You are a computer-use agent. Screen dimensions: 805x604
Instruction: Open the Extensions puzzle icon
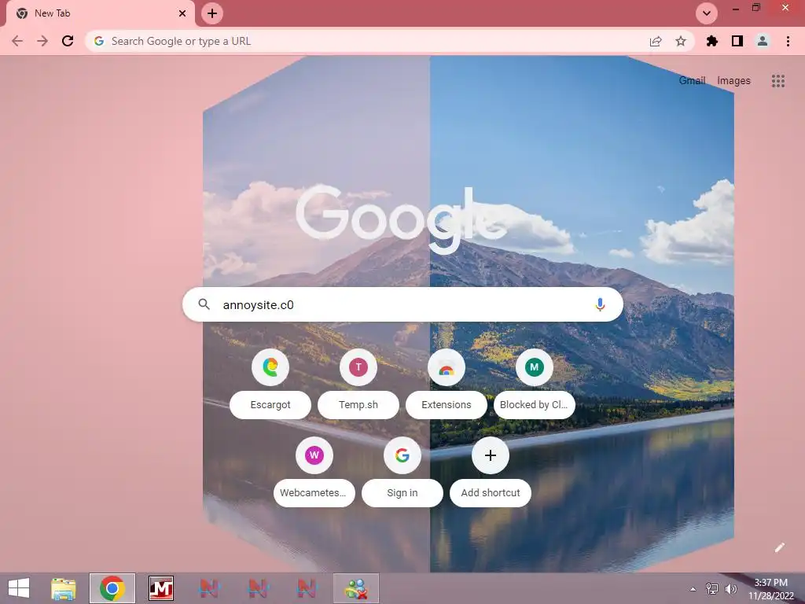coord(712,41)
